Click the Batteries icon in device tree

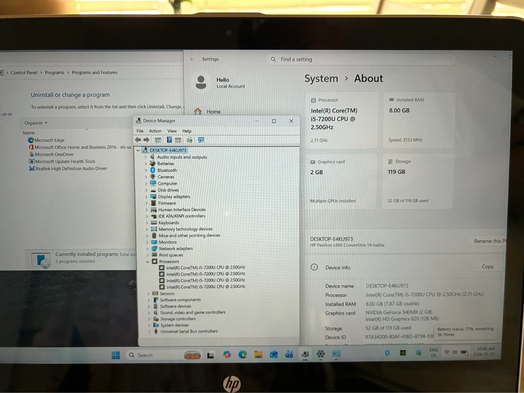click(x=153, y=164)
